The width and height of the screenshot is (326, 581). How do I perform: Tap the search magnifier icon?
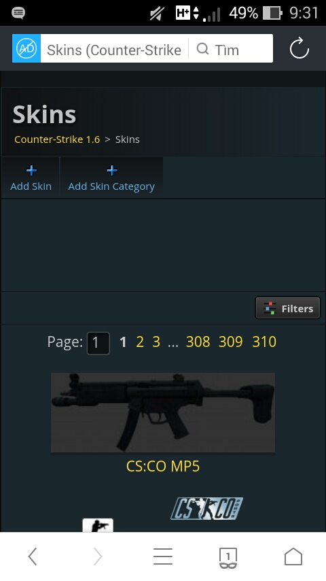tap(202, 48)
